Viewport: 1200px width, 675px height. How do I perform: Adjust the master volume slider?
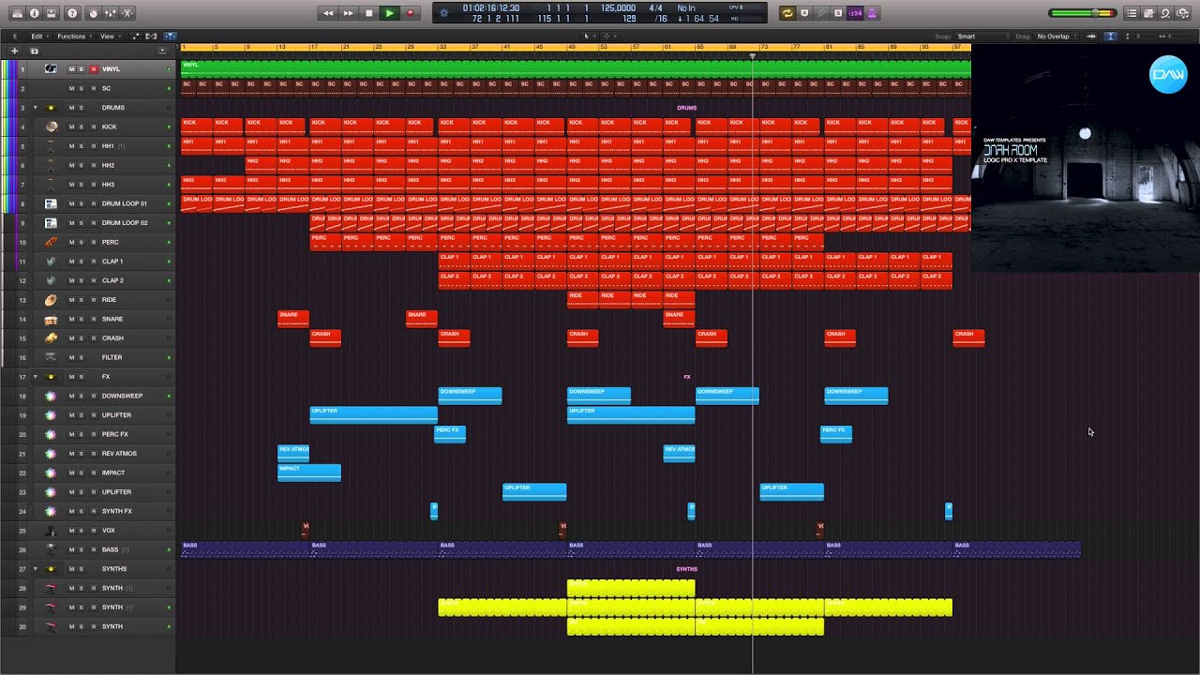pyautogui.click(x=1082, y=13)
